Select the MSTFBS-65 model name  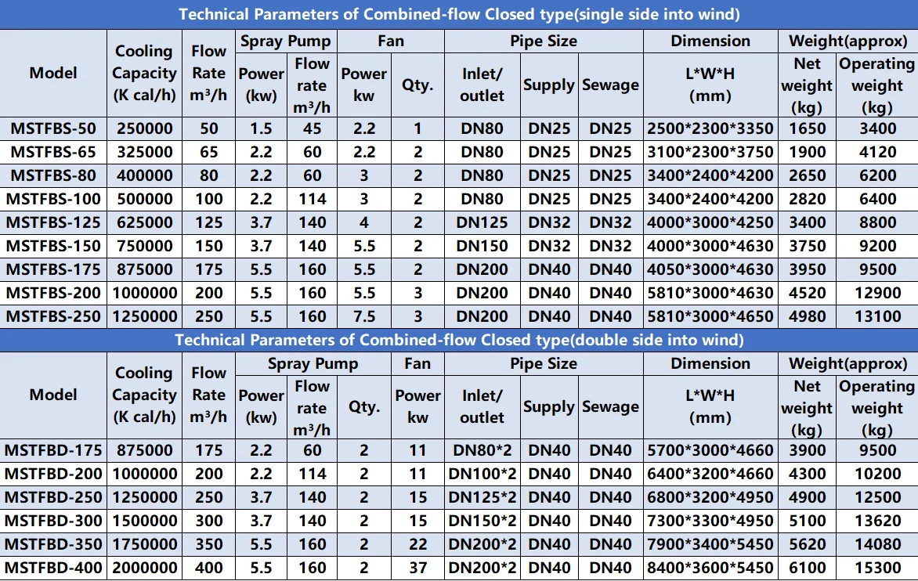coord(53,152)
